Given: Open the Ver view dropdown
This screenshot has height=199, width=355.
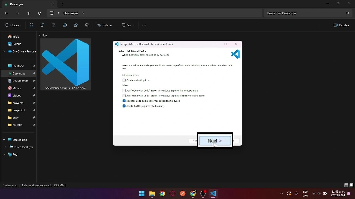Looking at the screenshot, I should (128, 25).
